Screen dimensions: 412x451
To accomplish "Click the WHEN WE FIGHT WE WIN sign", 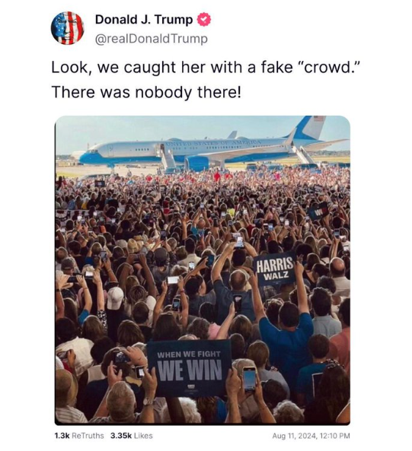I will coord(189,368).
